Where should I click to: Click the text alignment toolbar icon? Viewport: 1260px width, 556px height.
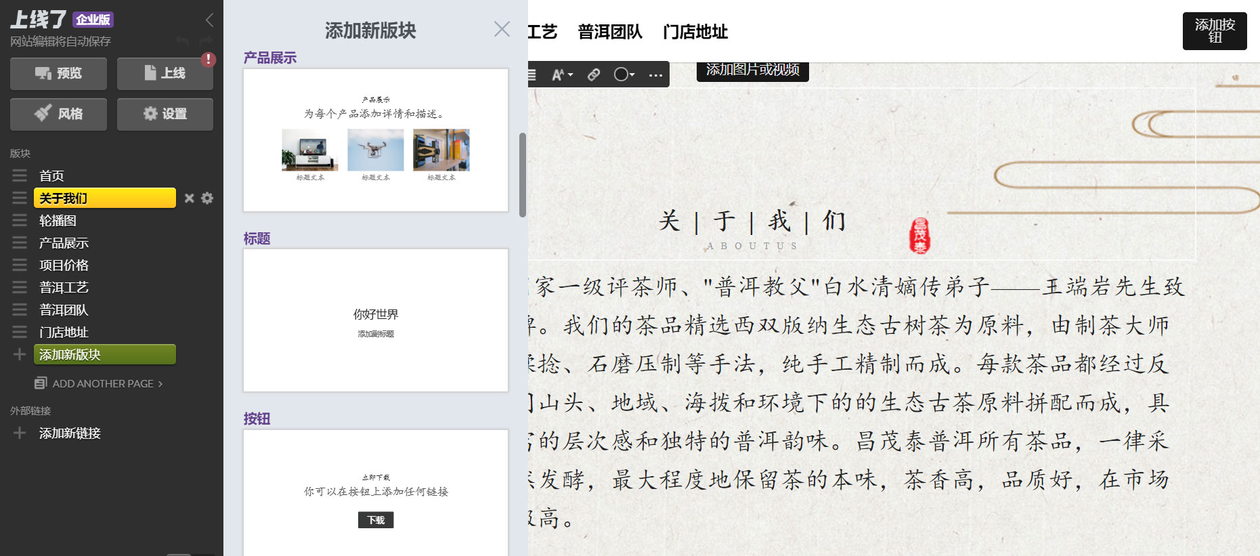point(532,74)
